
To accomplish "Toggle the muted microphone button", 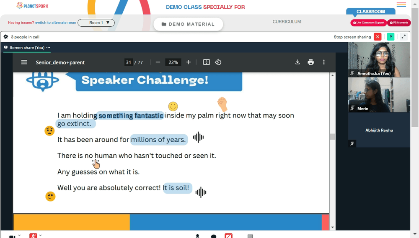I will (34, 236).
